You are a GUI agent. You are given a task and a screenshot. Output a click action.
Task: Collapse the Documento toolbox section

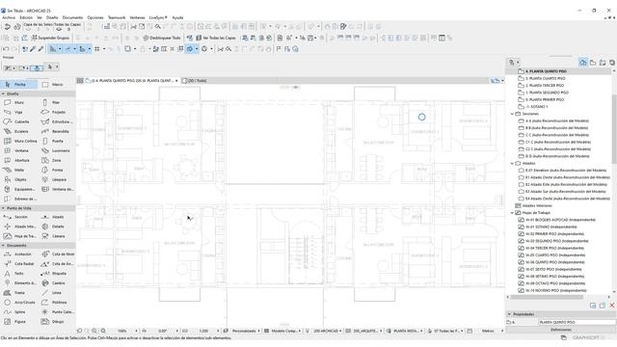point(3,246)
